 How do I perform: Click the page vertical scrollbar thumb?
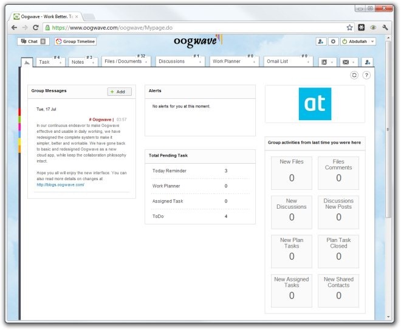(388, 130)
